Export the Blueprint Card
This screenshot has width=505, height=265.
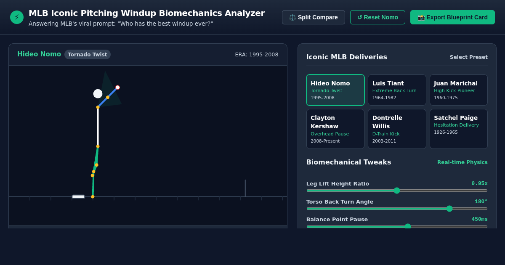452,17
